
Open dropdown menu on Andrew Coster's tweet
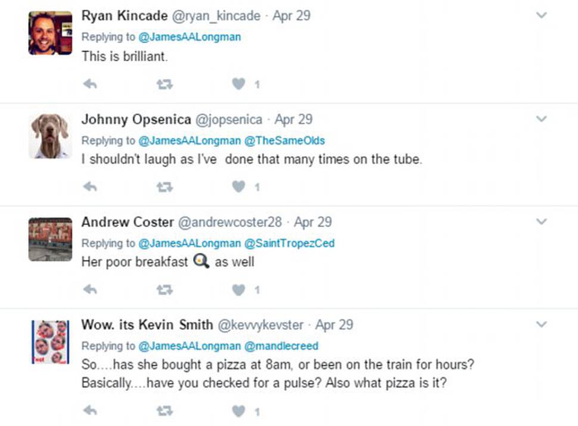(x=541, y=222)
